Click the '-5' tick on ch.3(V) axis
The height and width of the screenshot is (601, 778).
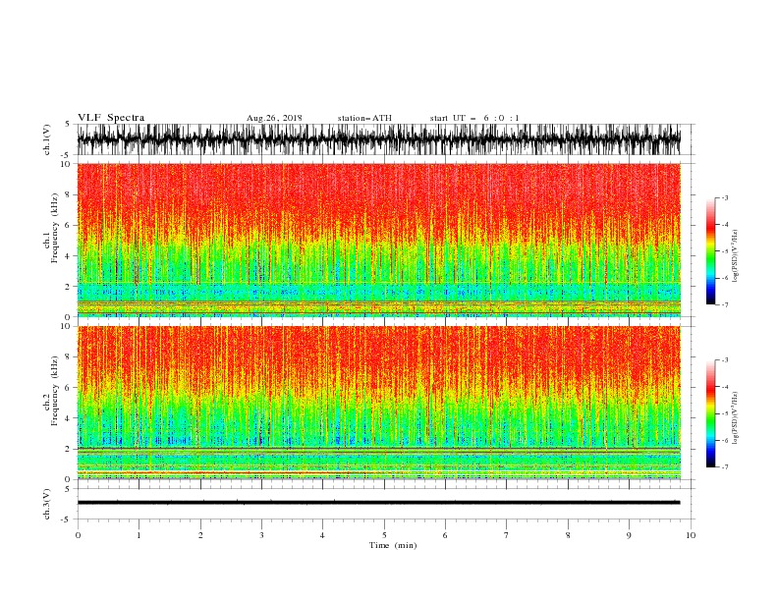[x=67, y=519]
